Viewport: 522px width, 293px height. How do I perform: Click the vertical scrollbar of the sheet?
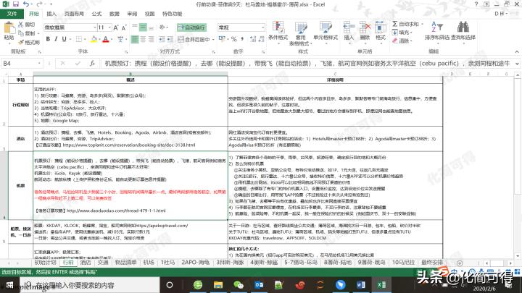pyautogui.click(x=518, y=166)
